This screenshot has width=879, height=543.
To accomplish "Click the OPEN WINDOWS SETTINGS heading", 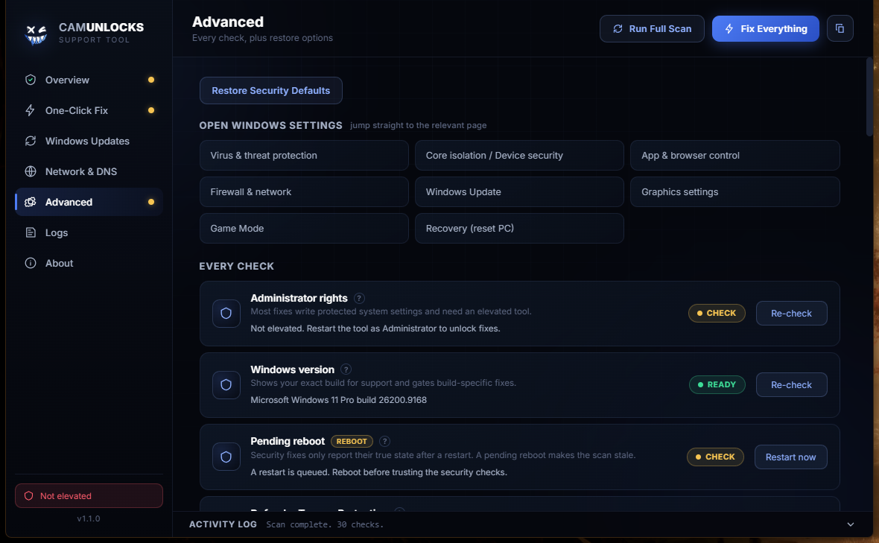I will tap(270, 126).
